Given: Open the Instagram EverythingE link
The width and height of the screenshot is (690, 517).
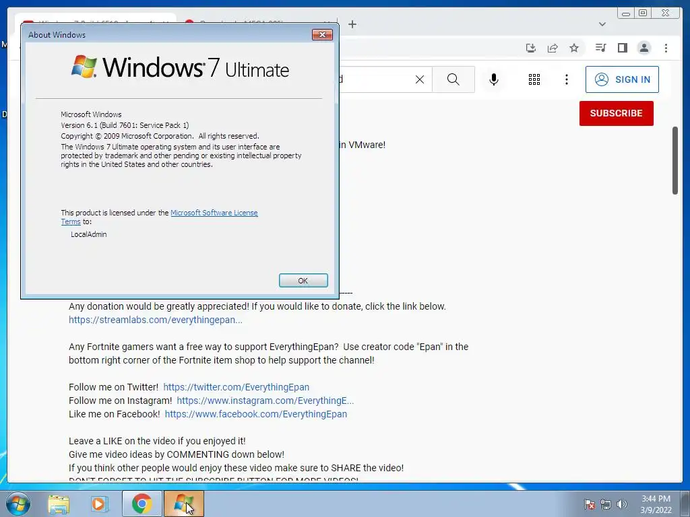Looking at the screenshot, I should click(x=265, y=401).
